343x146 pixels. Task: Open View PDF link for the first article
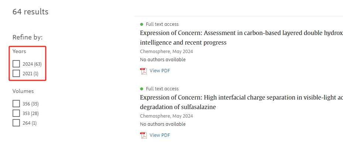[160, 70]
